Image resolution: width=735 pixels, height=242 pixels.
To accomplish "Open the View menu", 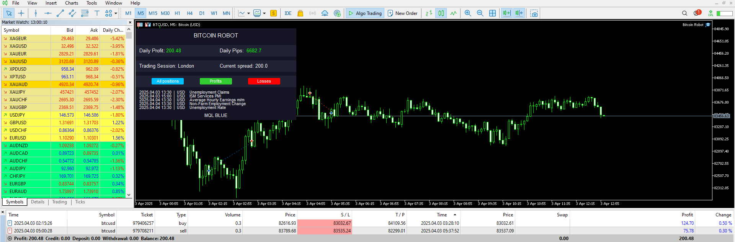I will click(32, 3).
